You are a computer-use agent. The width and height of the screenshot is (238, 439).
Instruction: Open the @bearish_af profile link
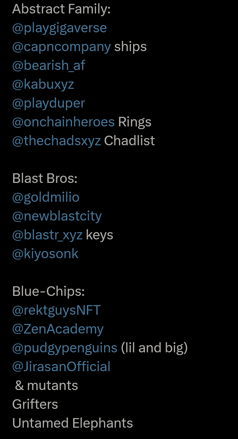[48, 66]
